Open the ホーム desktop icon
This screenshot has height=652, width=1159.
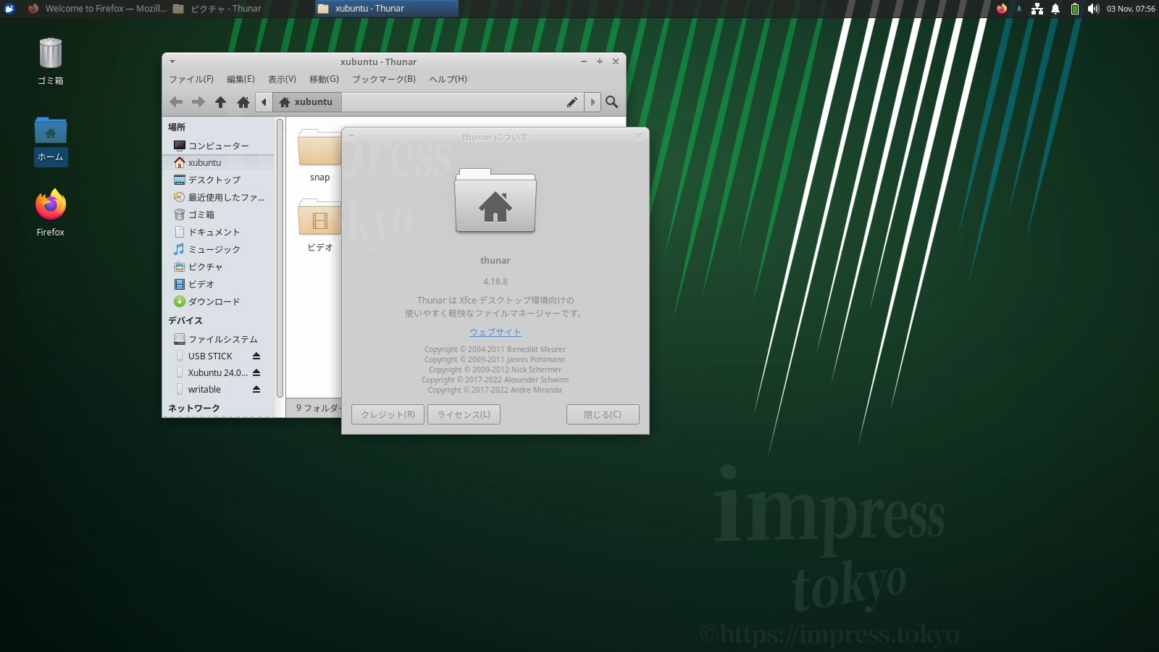[x=51, y=141]
